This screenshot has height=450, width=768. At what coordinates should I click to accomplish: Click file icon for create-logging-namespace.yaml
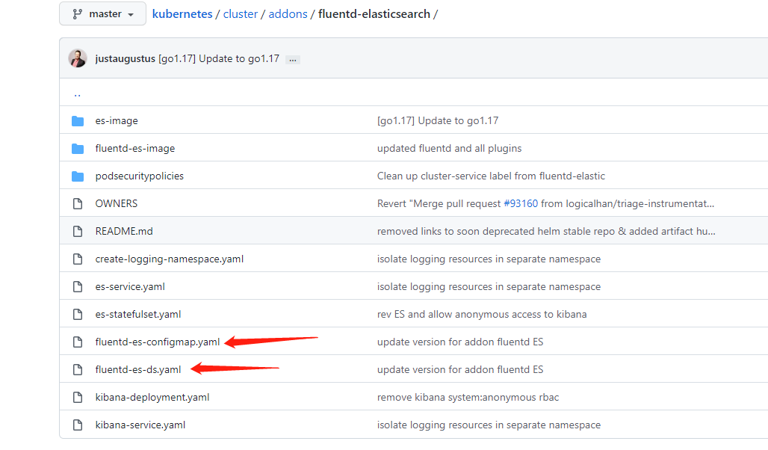(78, 259)
